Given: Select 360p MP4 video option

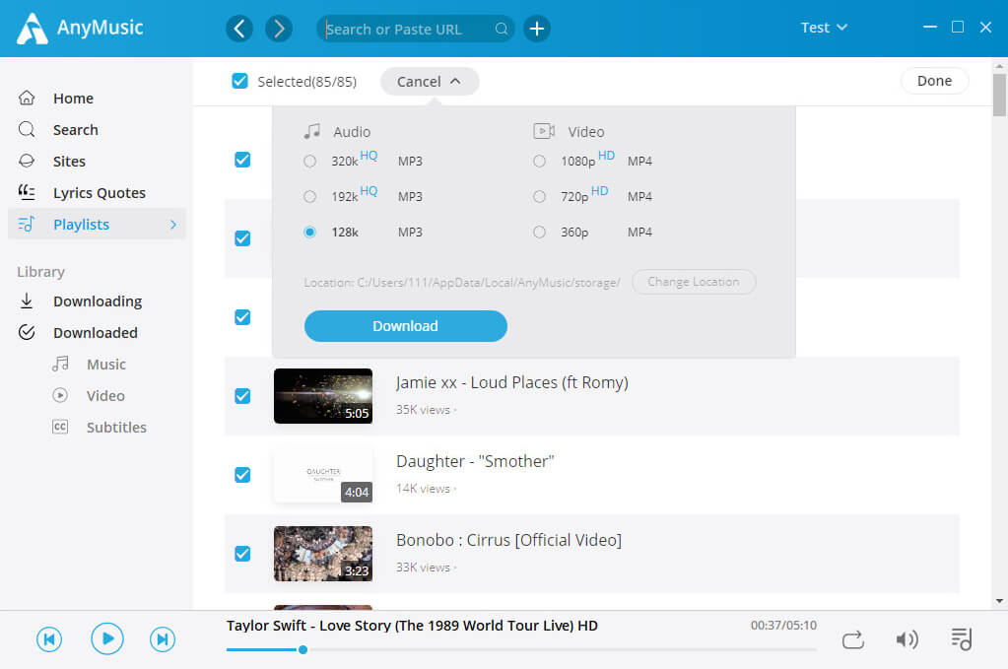Looking at the screenshot, I should (539, 232).
